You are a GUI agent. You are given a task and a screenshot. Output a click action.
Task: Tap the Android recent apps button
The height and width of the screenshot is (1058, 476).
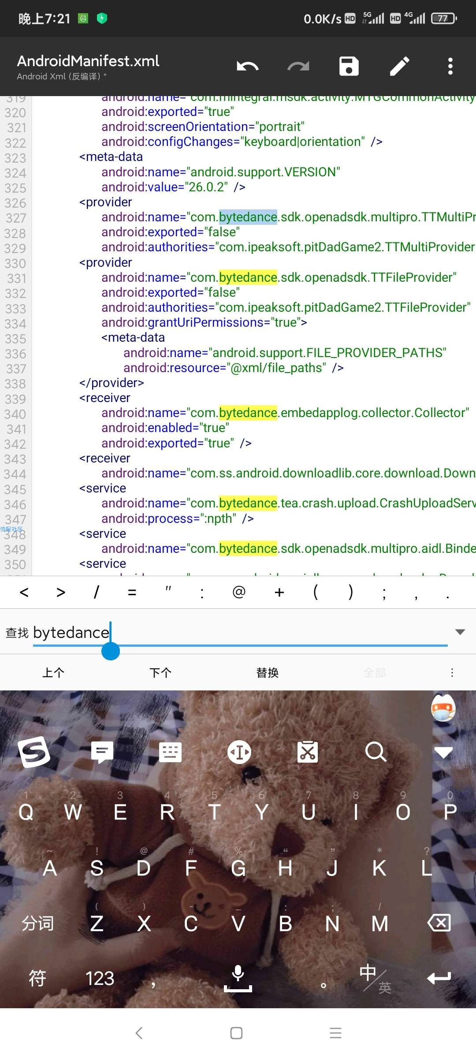click(335, 1033)
